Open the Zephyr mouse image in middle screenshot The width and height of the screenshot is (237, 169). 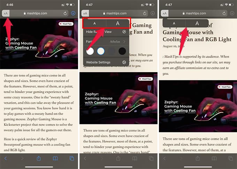[118, 98]
